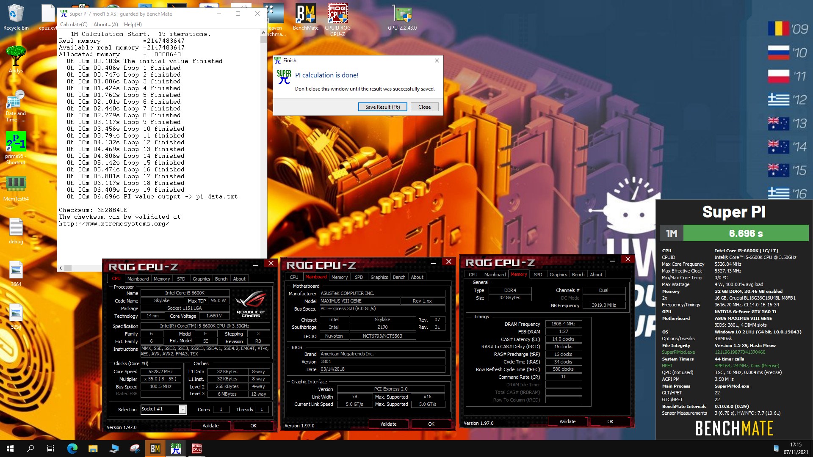Expand the Socket #1 selection dropdown
Viewport: 813px width, 457px height.
(183, 409)
